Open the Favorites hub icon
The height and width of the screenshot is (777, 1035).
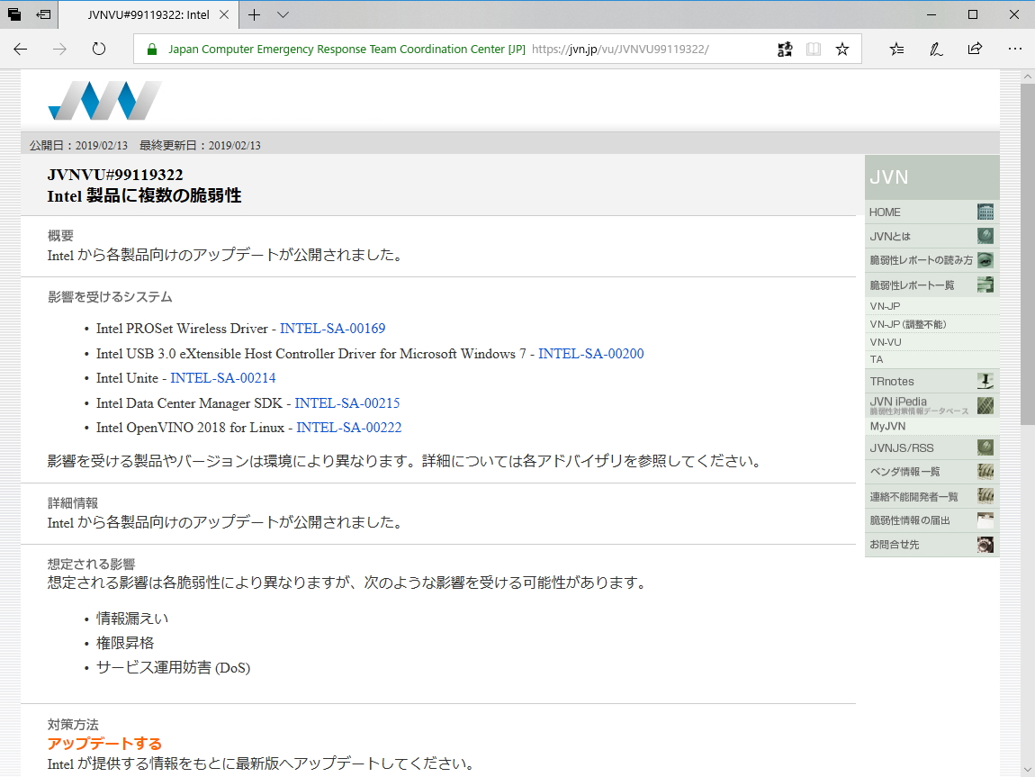[x=895, y=49]
